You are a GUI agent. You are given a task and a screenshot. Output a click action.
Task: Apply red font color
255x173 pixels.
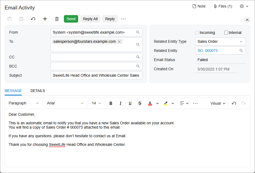pos(150,103)
